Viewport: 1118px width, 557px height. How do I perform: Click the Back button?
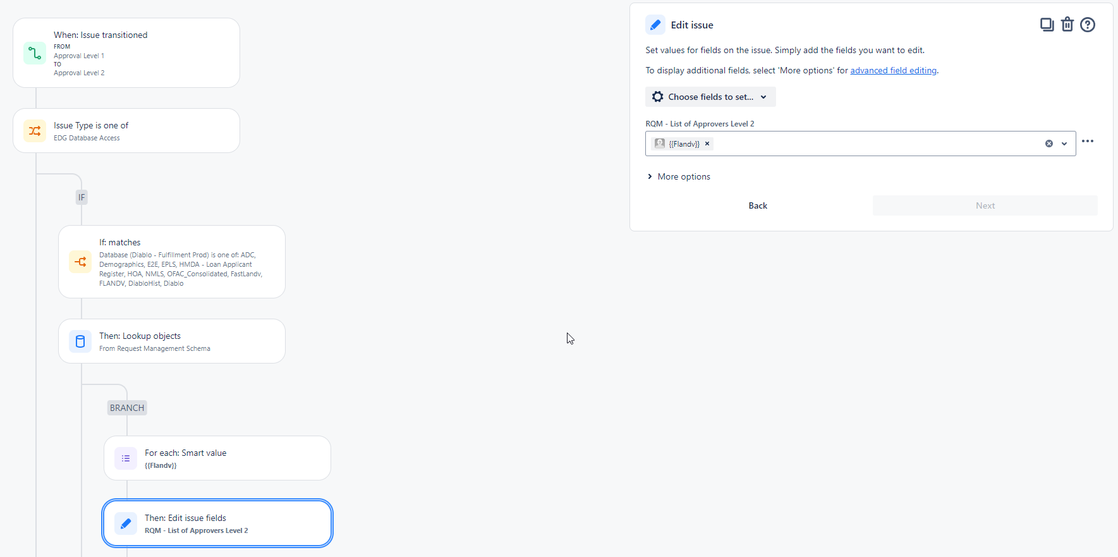758,205
